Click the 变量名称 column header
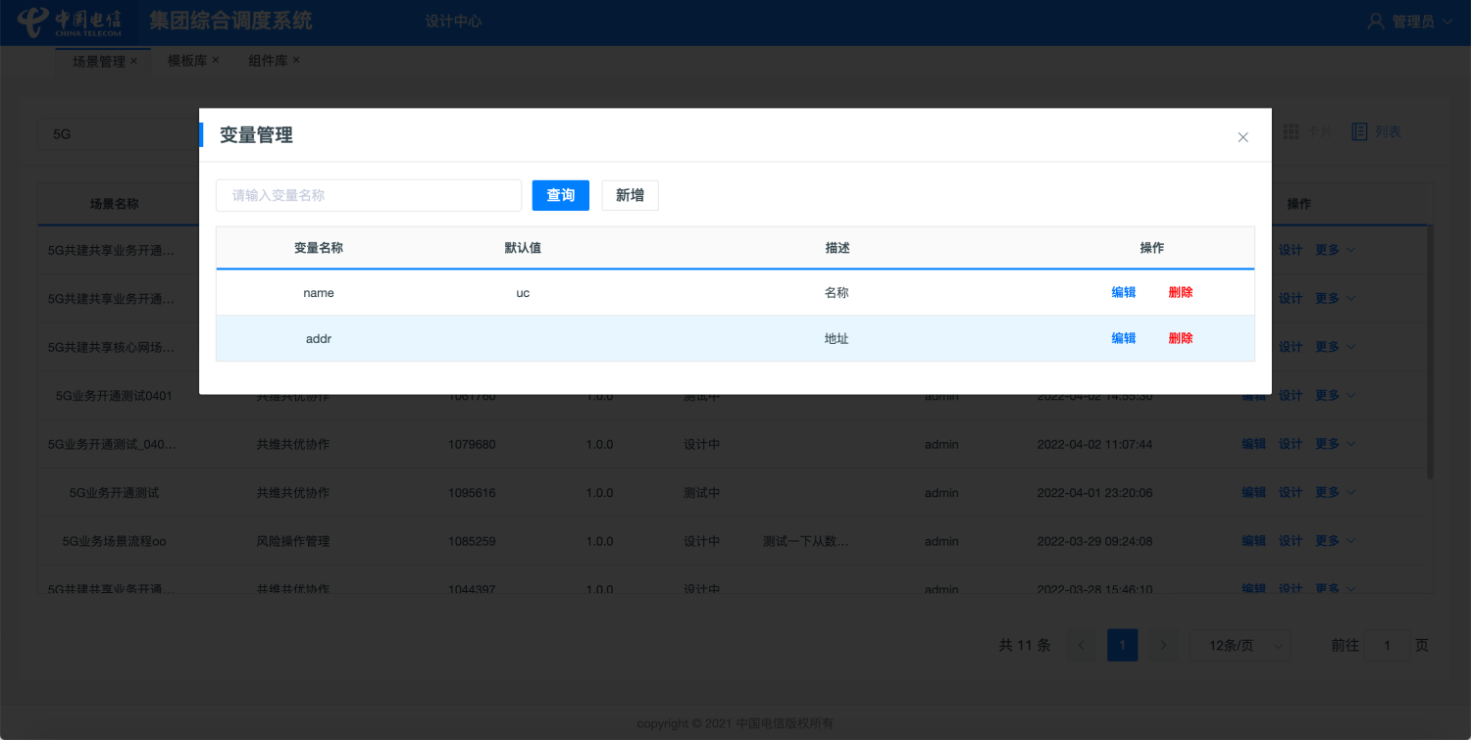Screen dimensions: 1471x740 pyautogui.click(x=319, y=248)
